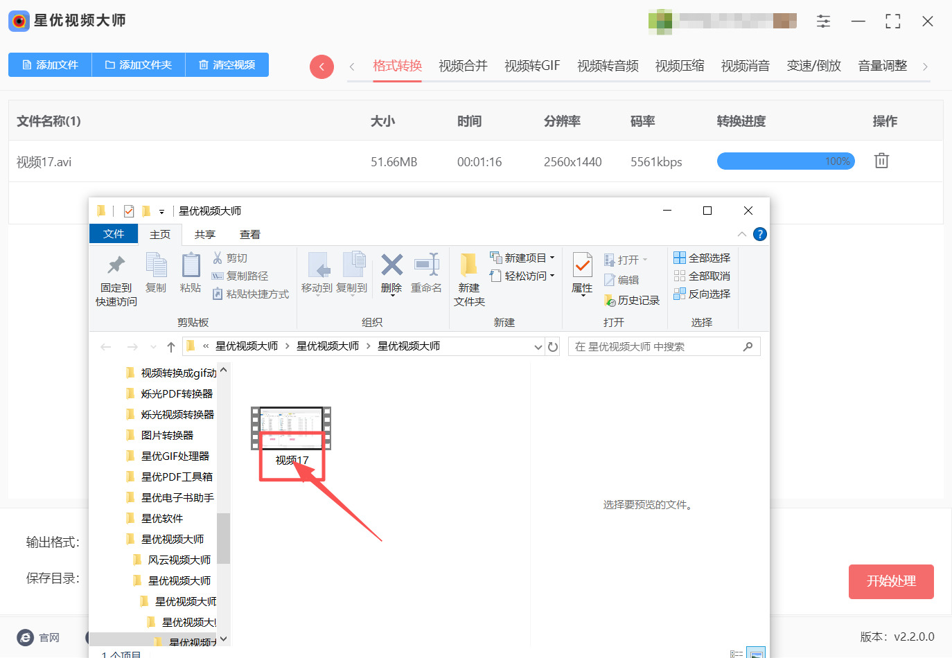The width and height of the screenshot is (952, 658).
Task: Open the 查看 tab in Explorer
Action: [249, 234]
